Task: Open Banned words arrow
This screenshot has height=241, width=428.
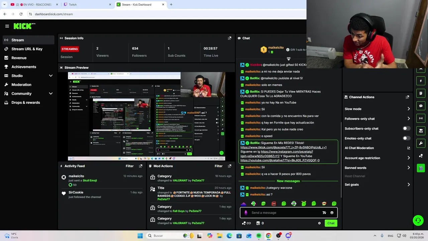Action: [409, 168]
